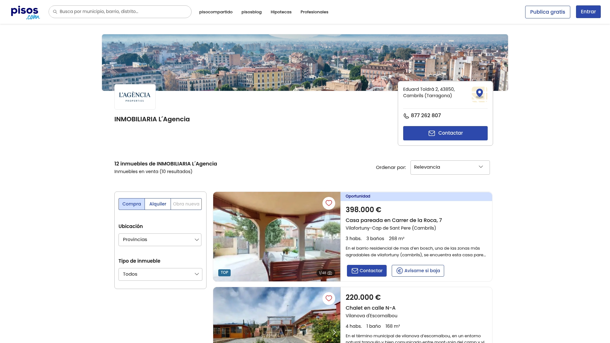Click the phone icon next to 877 262 807

pyautogui.click(x=406, y=116)
